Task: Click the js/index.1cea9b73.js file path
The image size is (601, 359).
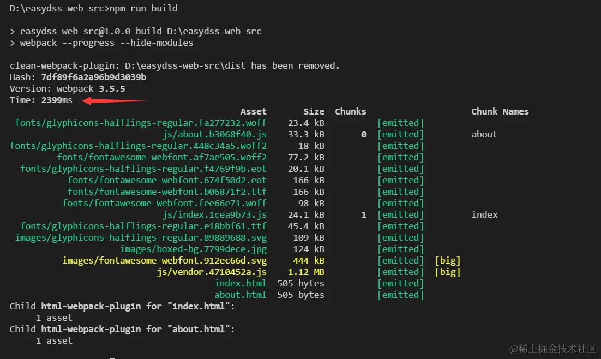Action: pos(214,215)
